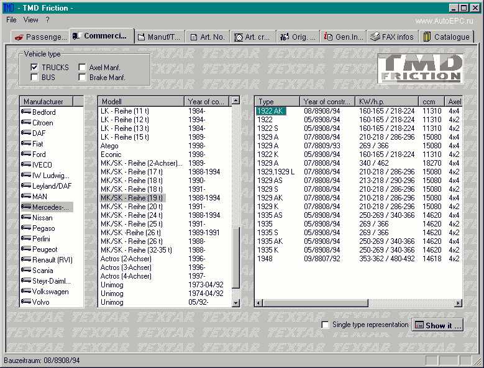Select type 1948 row
The width and height of the screenshot is (484, 368).
click(x=358, y=259)
